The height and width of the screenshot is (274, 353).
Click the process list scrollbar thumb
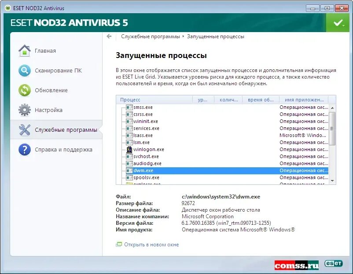coord(332,129)
